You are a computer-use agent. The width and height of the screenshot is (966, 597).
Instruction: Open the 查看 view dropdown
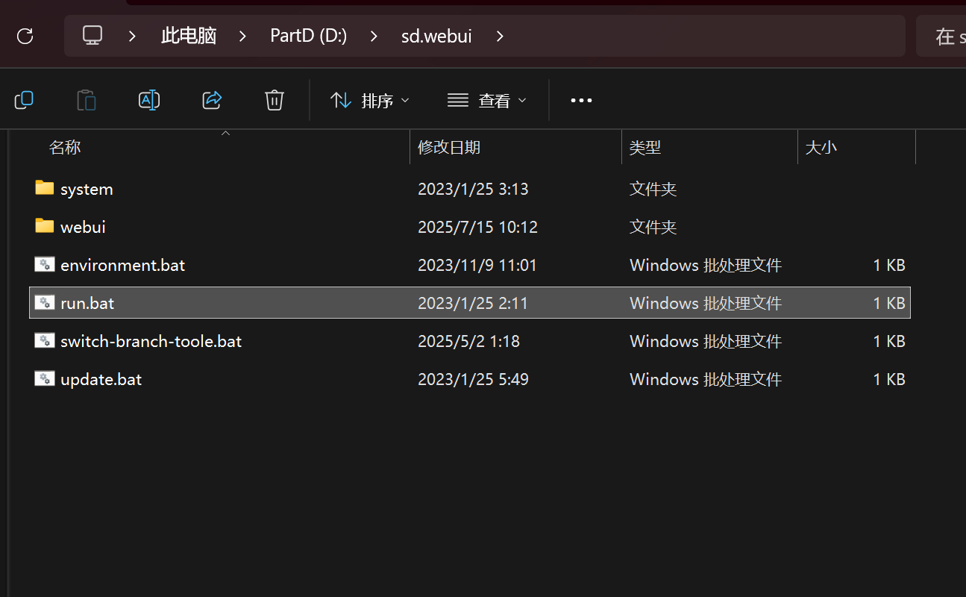487,100
